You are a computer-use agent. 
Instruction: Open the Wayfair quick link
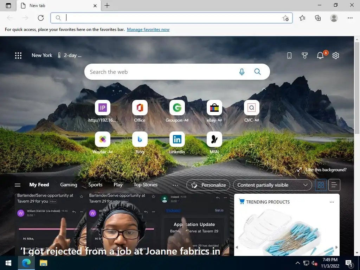coord(102,143)
